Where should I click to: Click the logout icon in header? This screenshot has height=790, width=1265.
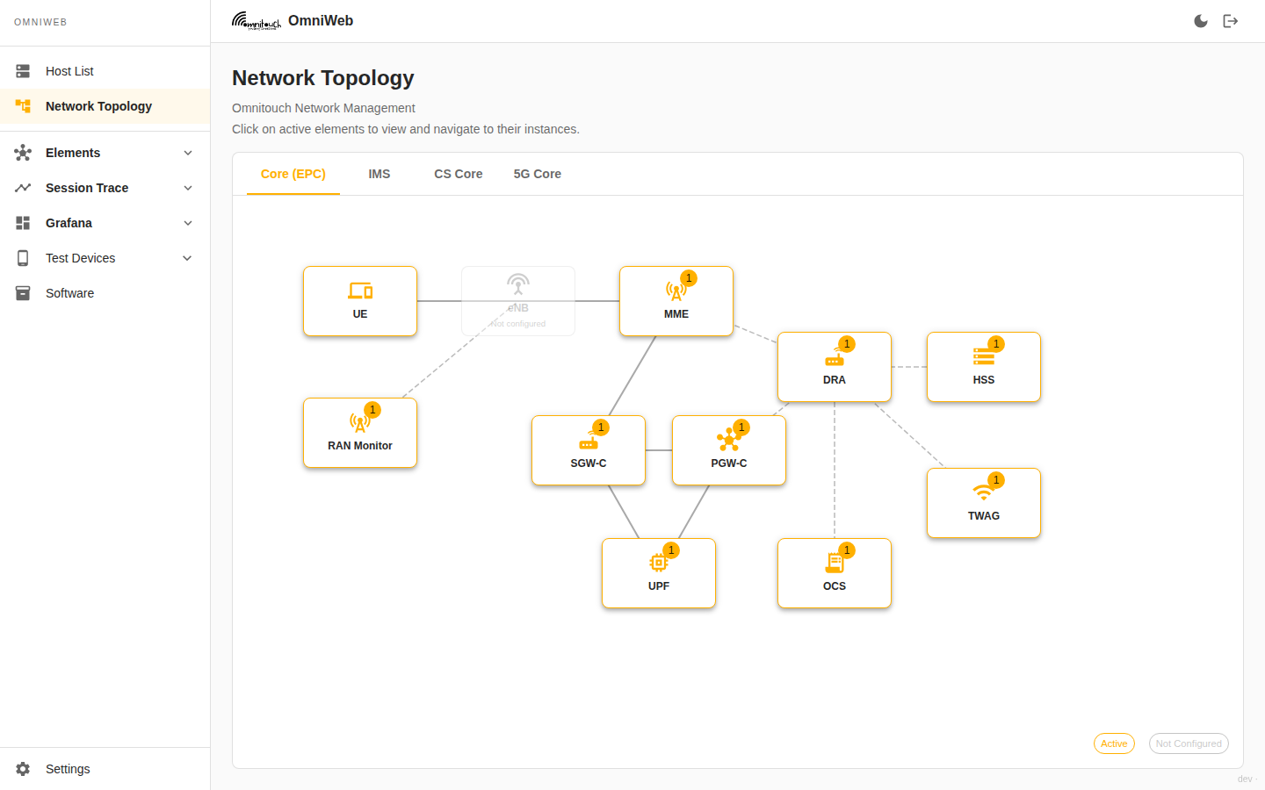pos(1231,21)
